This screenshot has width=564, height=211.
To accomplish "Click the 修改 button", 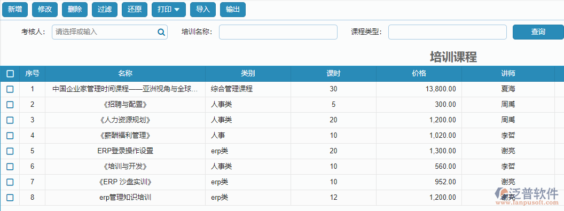I will (x=45, y=10).
